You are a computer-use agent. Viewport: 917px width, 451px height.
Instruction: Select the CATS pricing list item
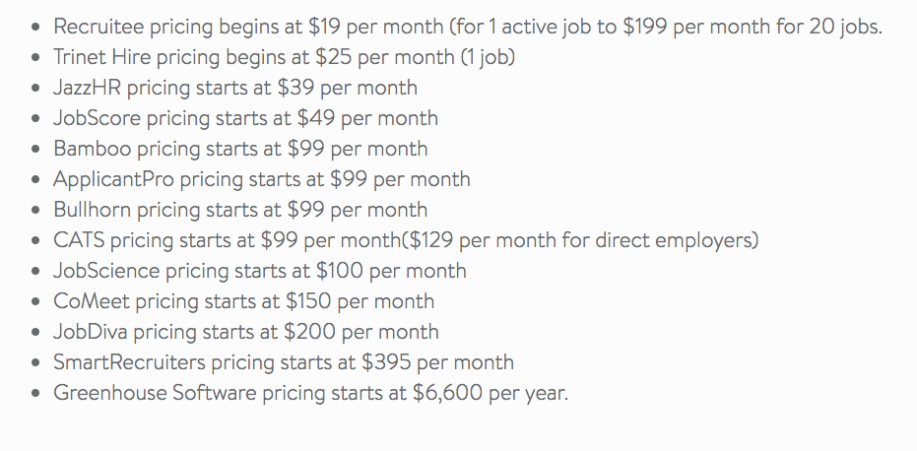406,240
